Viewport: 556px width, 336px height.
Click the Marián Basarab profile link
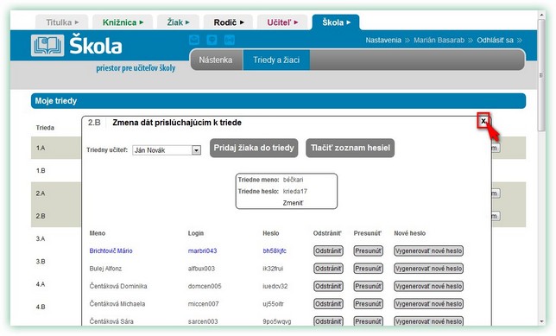[x=439, y=40]
